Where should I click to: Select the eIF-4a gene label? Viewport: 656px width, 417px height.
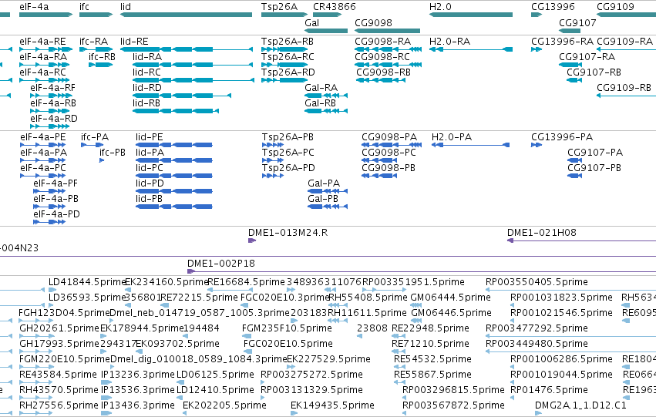[34, 7]
